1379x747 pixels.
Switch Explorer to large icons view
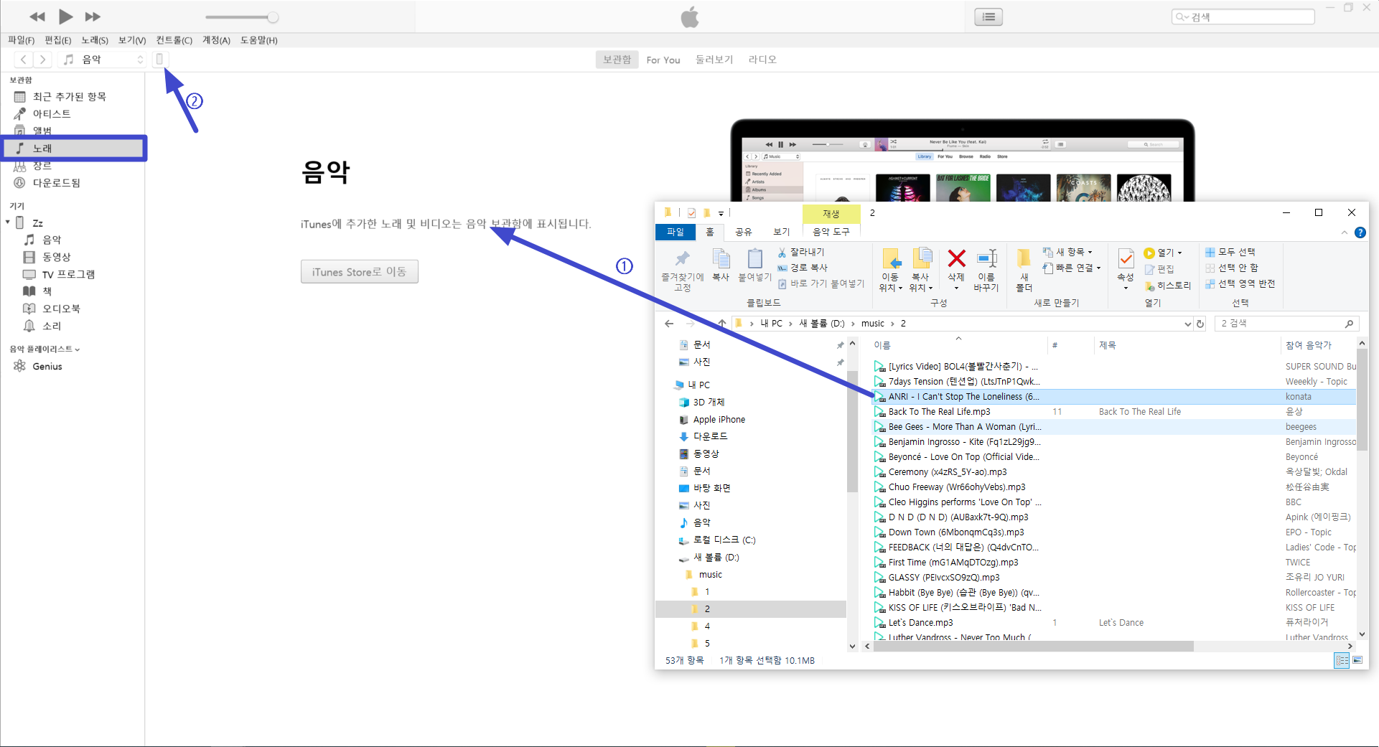[x=1357, y=660]
